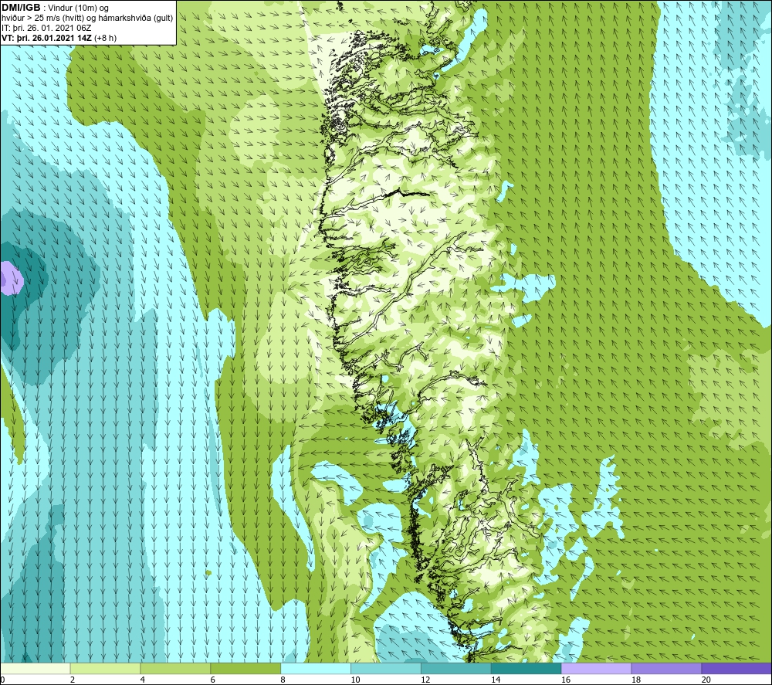Click the scale label '10' below the legend

click(x=355, y=680)
